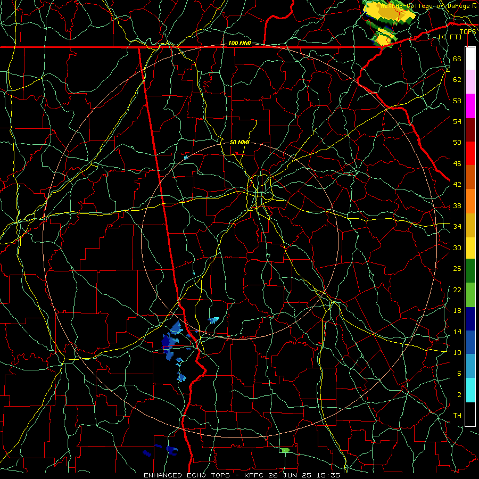Click the legend value 30

(457, 247)
